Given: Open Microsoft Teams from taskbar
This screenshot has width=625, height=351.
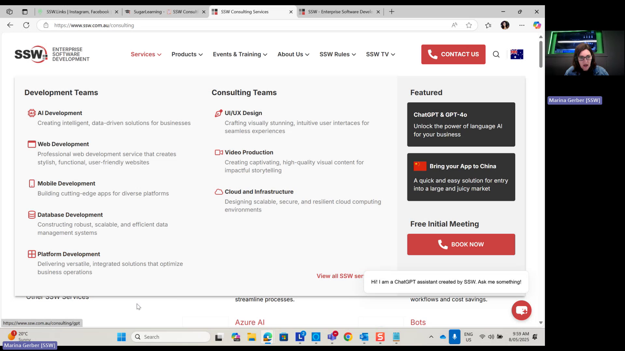Looking at the screenshot, I should [332, 337].
